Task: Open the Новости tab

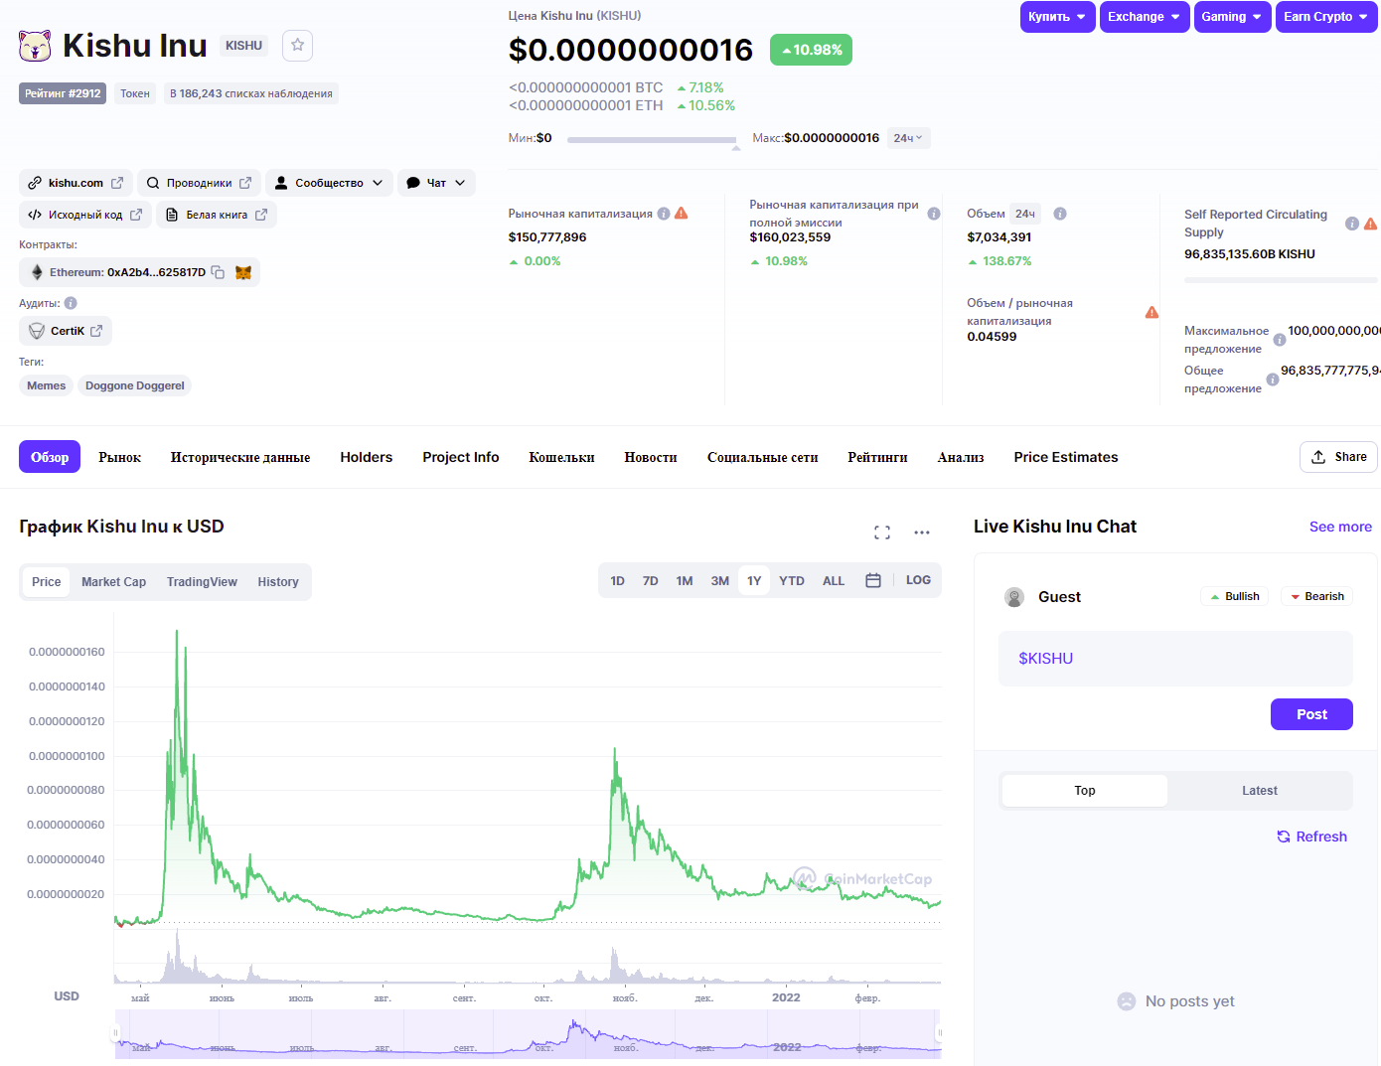Action: pyautogui.click(x=651, y=457)
